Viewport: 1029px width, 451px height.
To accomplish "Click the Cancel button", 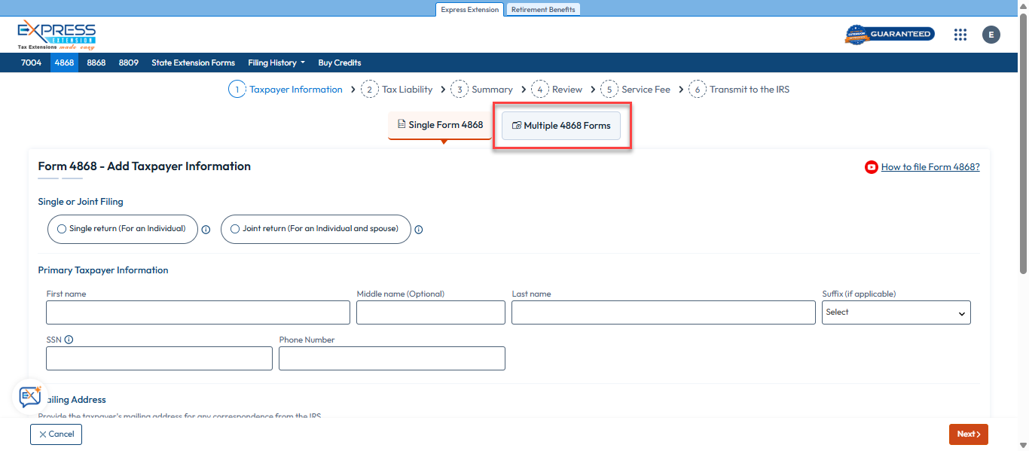I will point(56,434).
